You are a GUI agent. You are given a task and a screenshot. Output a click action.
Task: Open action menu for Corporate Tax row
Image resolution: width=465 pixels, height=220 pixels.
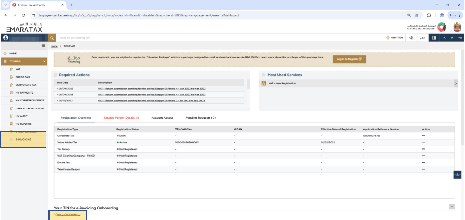[x=423, y=136]
